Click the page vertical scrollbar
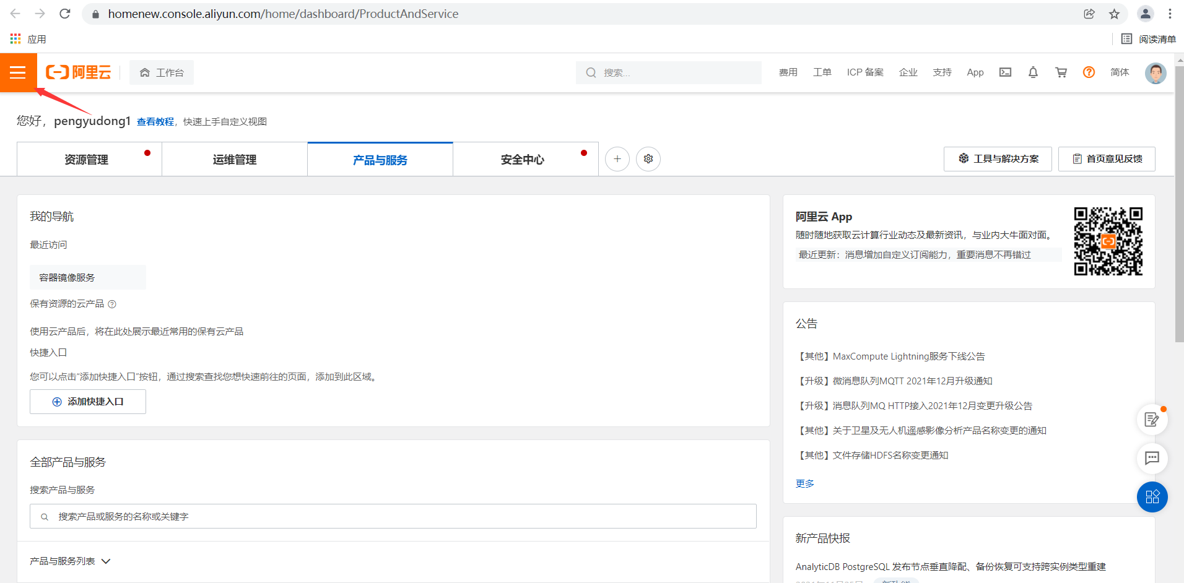1184x583 pixels. [x=1179, y=204]
